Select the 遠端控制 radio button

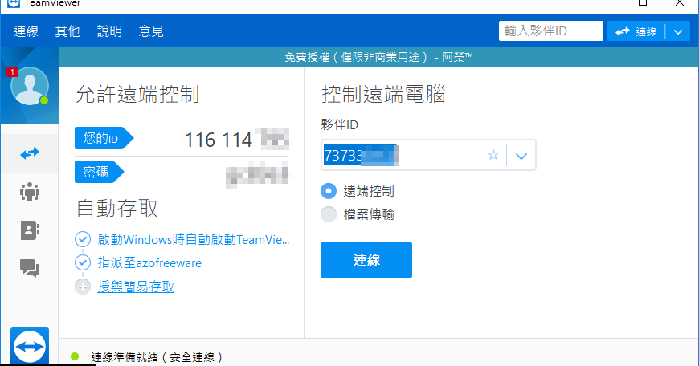329,191
